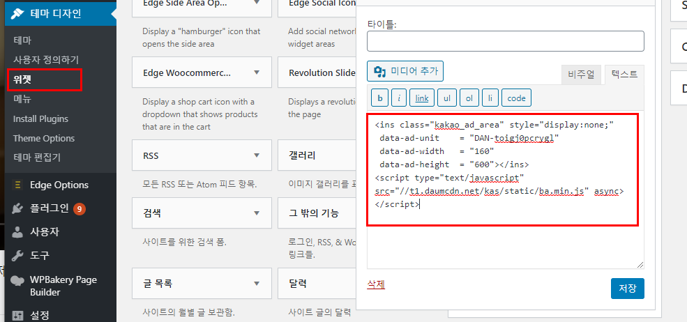
Task: Select the 그 밖의 기능 widget
Action: point(317,213)
